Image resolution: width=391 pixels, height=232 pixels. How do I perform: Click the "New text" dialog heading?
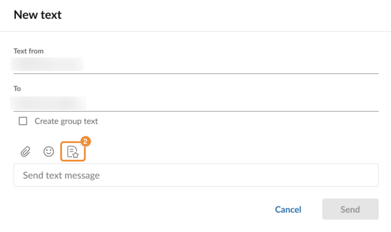38,15
